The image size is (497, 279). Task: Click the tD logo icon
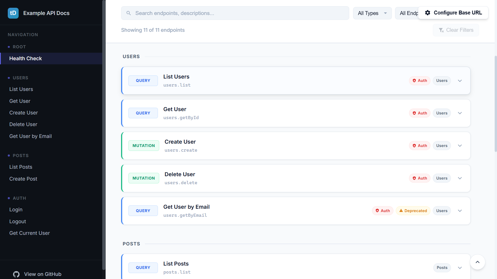point(13,13)
